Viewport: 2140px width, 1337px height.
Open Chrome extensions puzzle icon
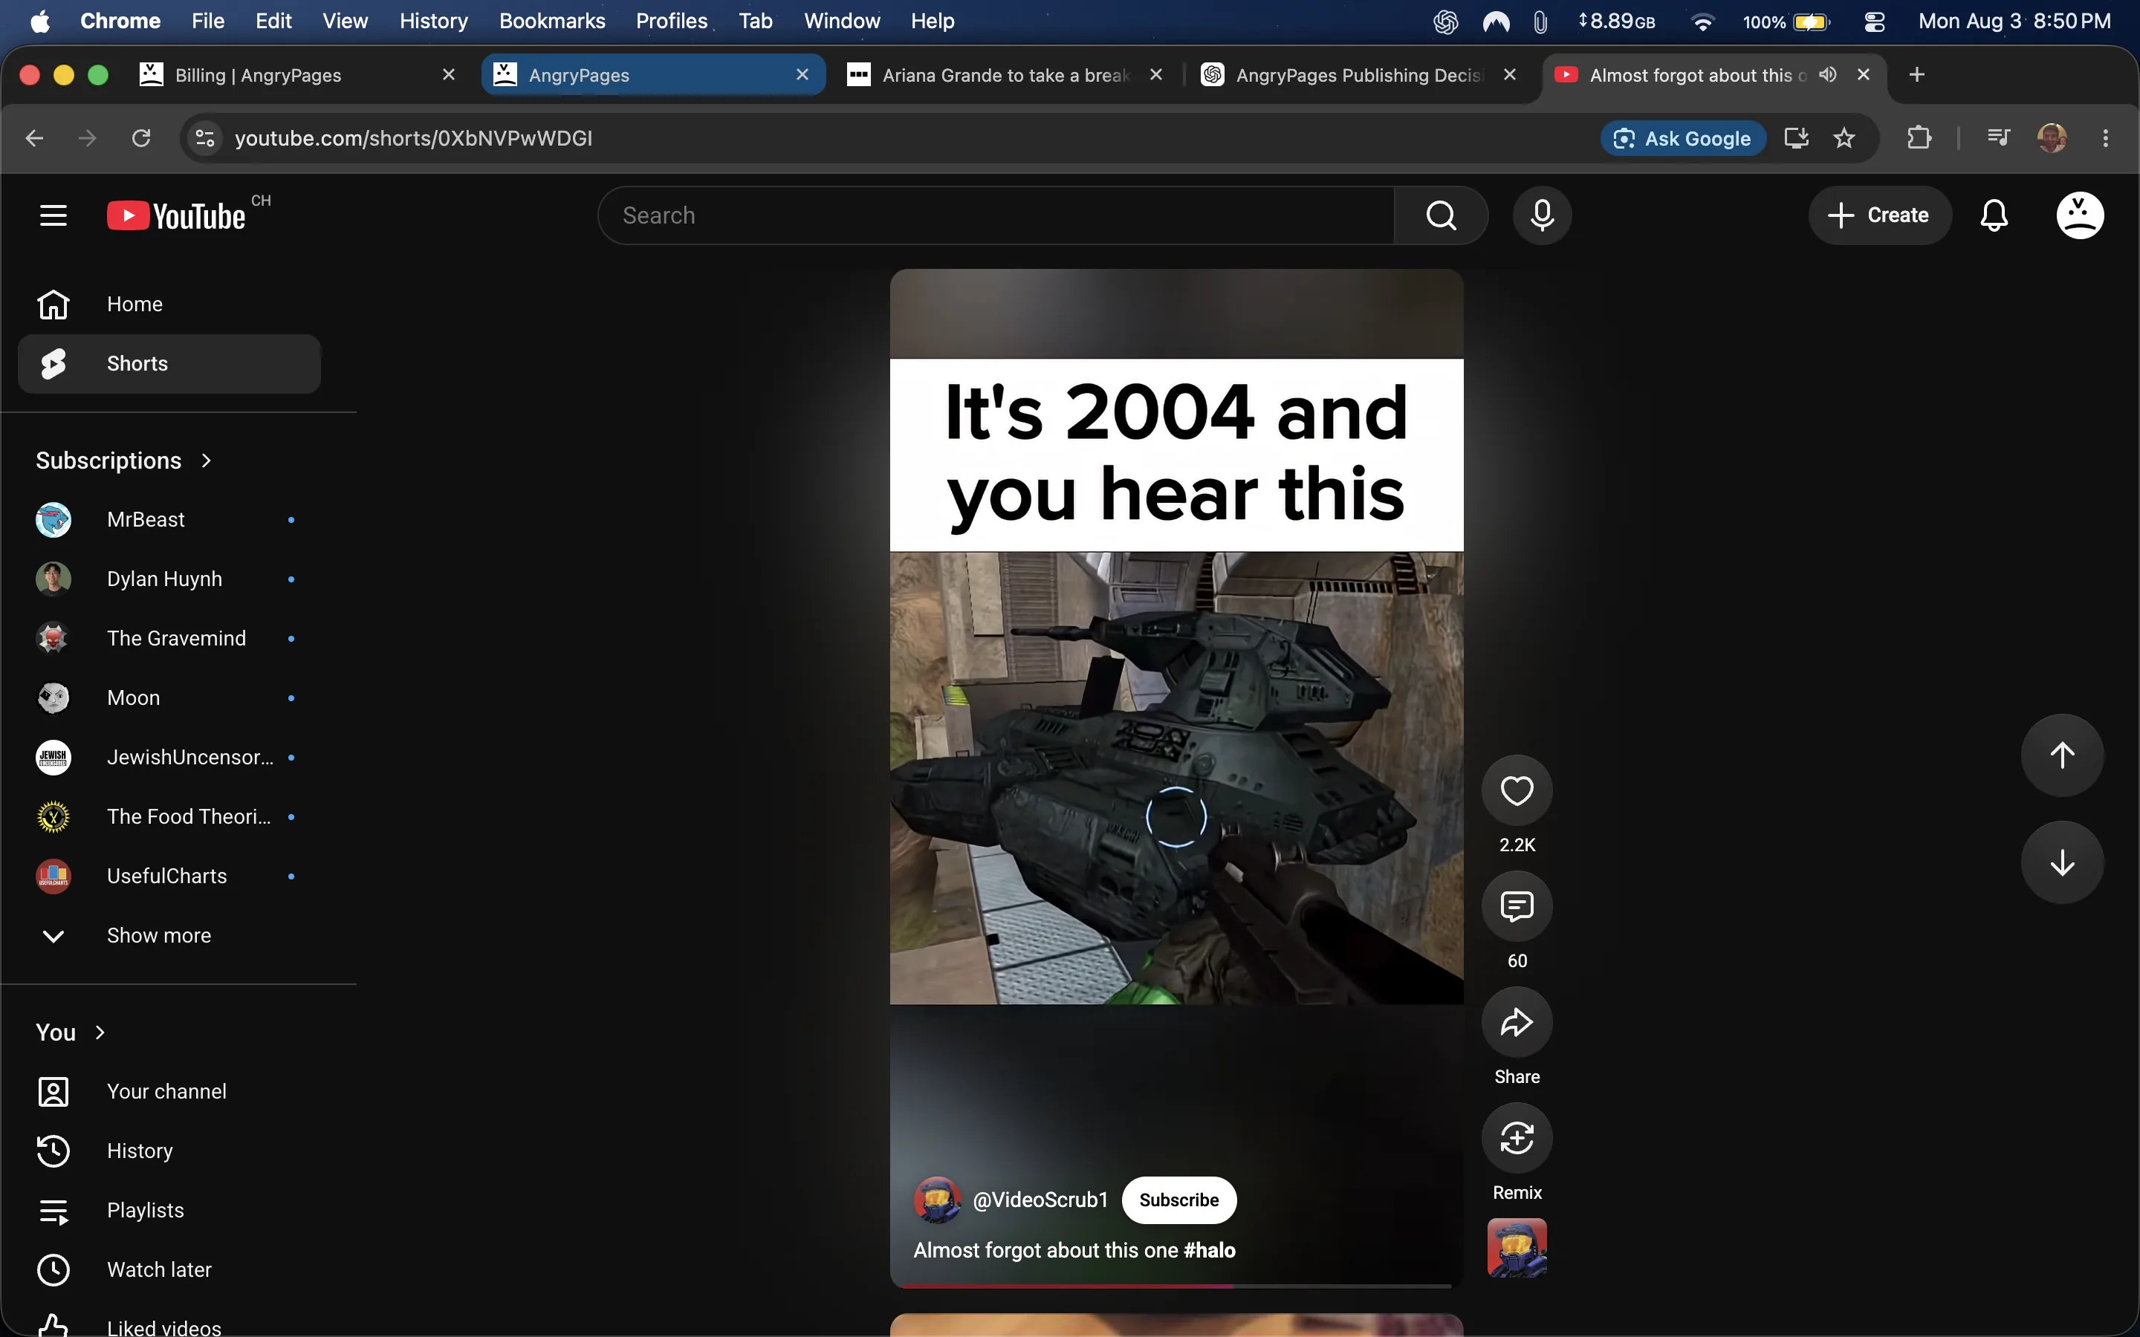(1919, 138)
